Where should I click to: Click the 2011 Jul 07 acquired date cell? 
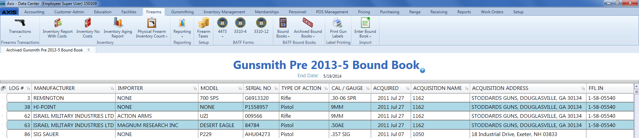pyautogui.click(x=391, y=134)
